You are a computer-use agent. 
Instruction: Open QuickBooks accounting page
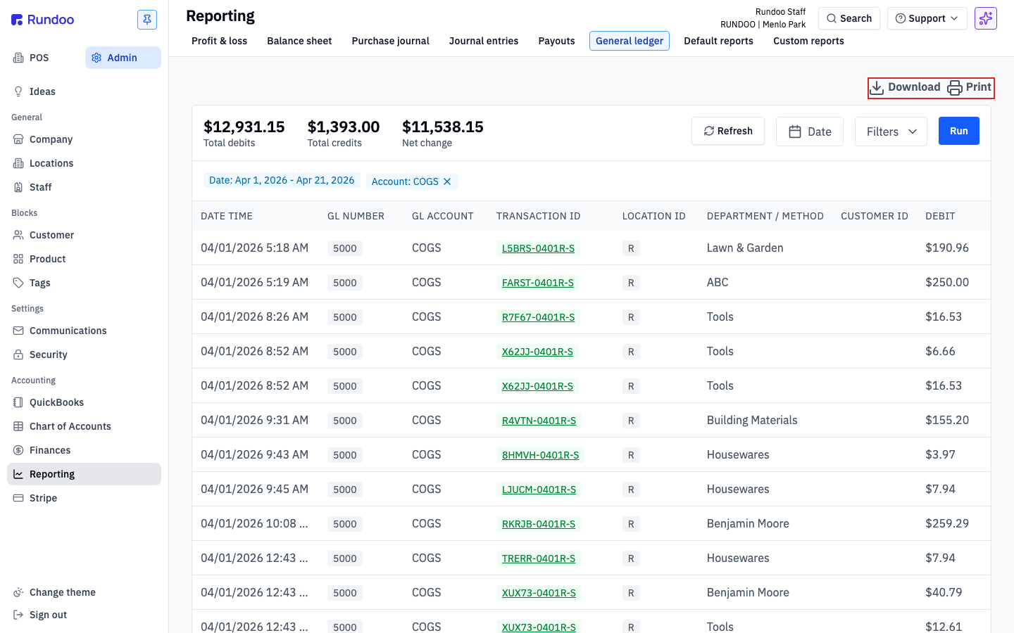point(84,402)
